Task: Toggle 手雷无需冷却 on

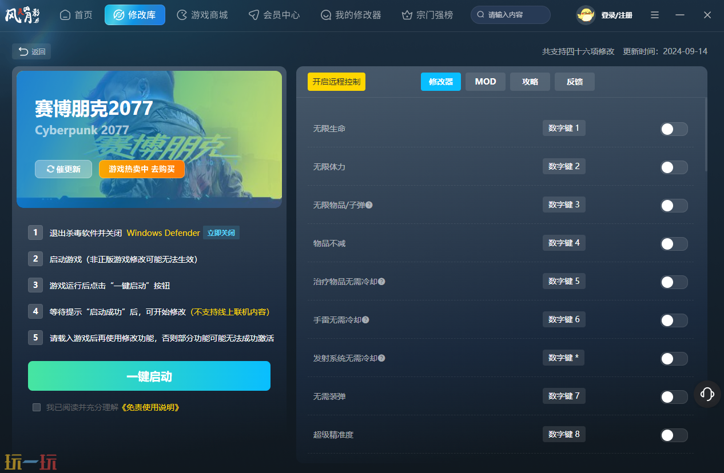Action: tap(674, 320)
